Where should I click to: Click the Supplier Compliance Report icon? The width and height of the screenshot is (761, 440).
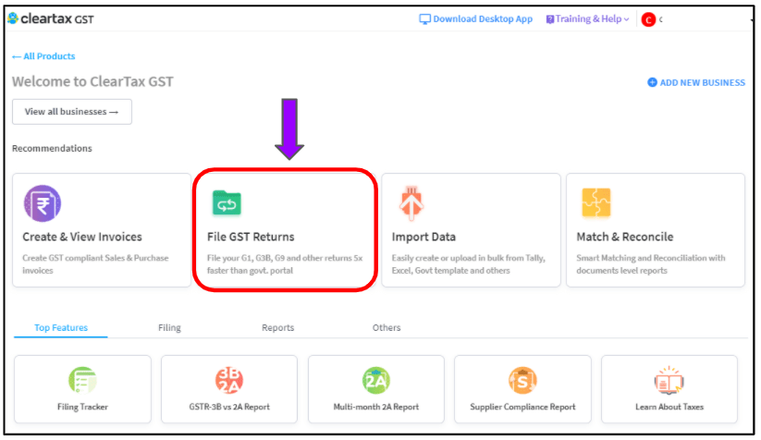coord(522,381)
